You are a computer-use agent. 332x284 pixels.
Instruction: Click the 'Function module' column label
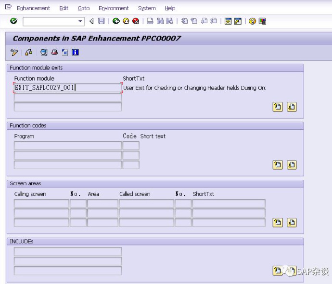click(x=34, y=79)
